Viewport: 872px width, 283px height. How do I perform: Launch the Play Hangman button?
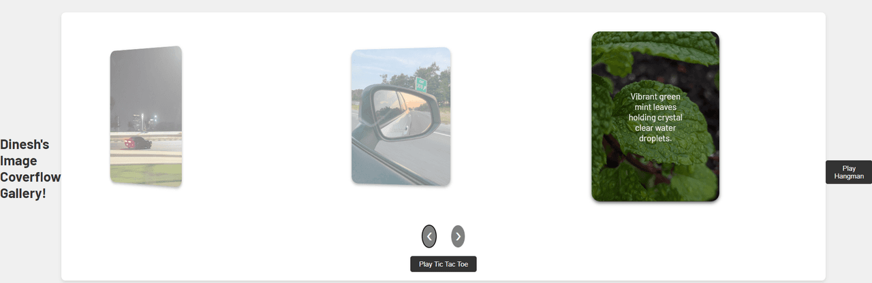[x=849, y=172]
